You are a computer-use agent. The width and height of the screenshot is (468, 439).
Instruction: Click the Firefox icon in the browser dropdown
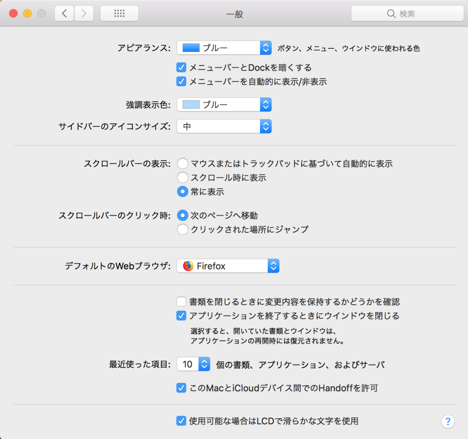(188, 266)
